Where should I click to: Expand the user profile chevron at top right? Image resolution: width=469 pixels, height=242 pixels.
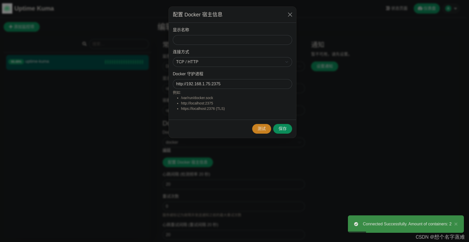tap(456, 8)
